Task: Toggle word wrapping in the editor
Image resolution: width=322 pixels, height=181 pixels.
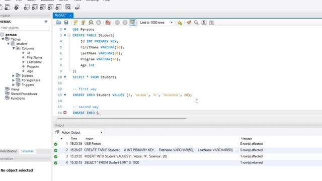Action: pos(211,22)
